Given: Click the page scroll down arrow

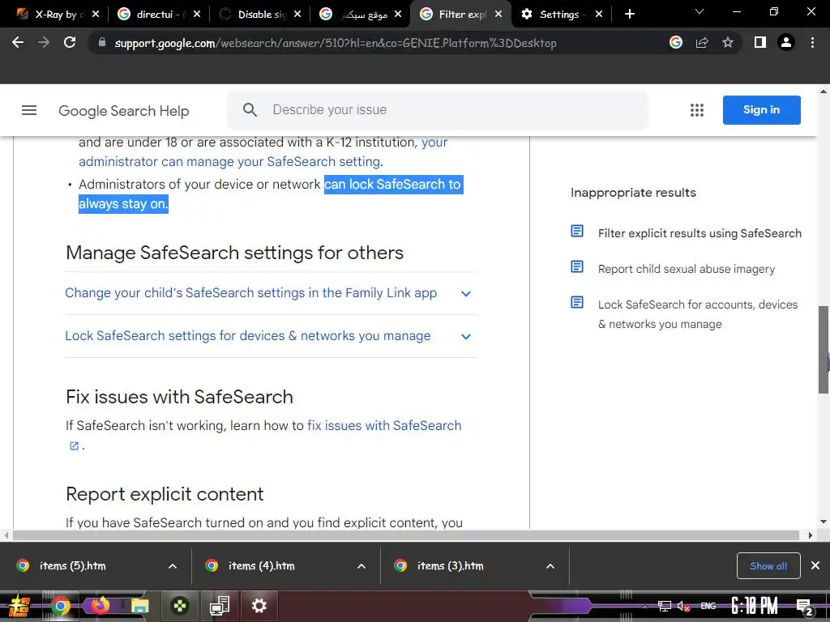Looking at the screenshot, I should (824, 522).
